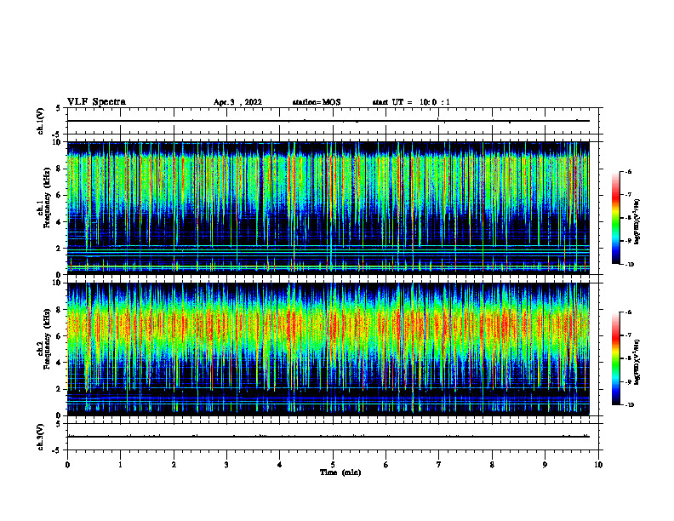
Task: Click the "-7" tick on ch.2 colorbar
Action: 628,335
